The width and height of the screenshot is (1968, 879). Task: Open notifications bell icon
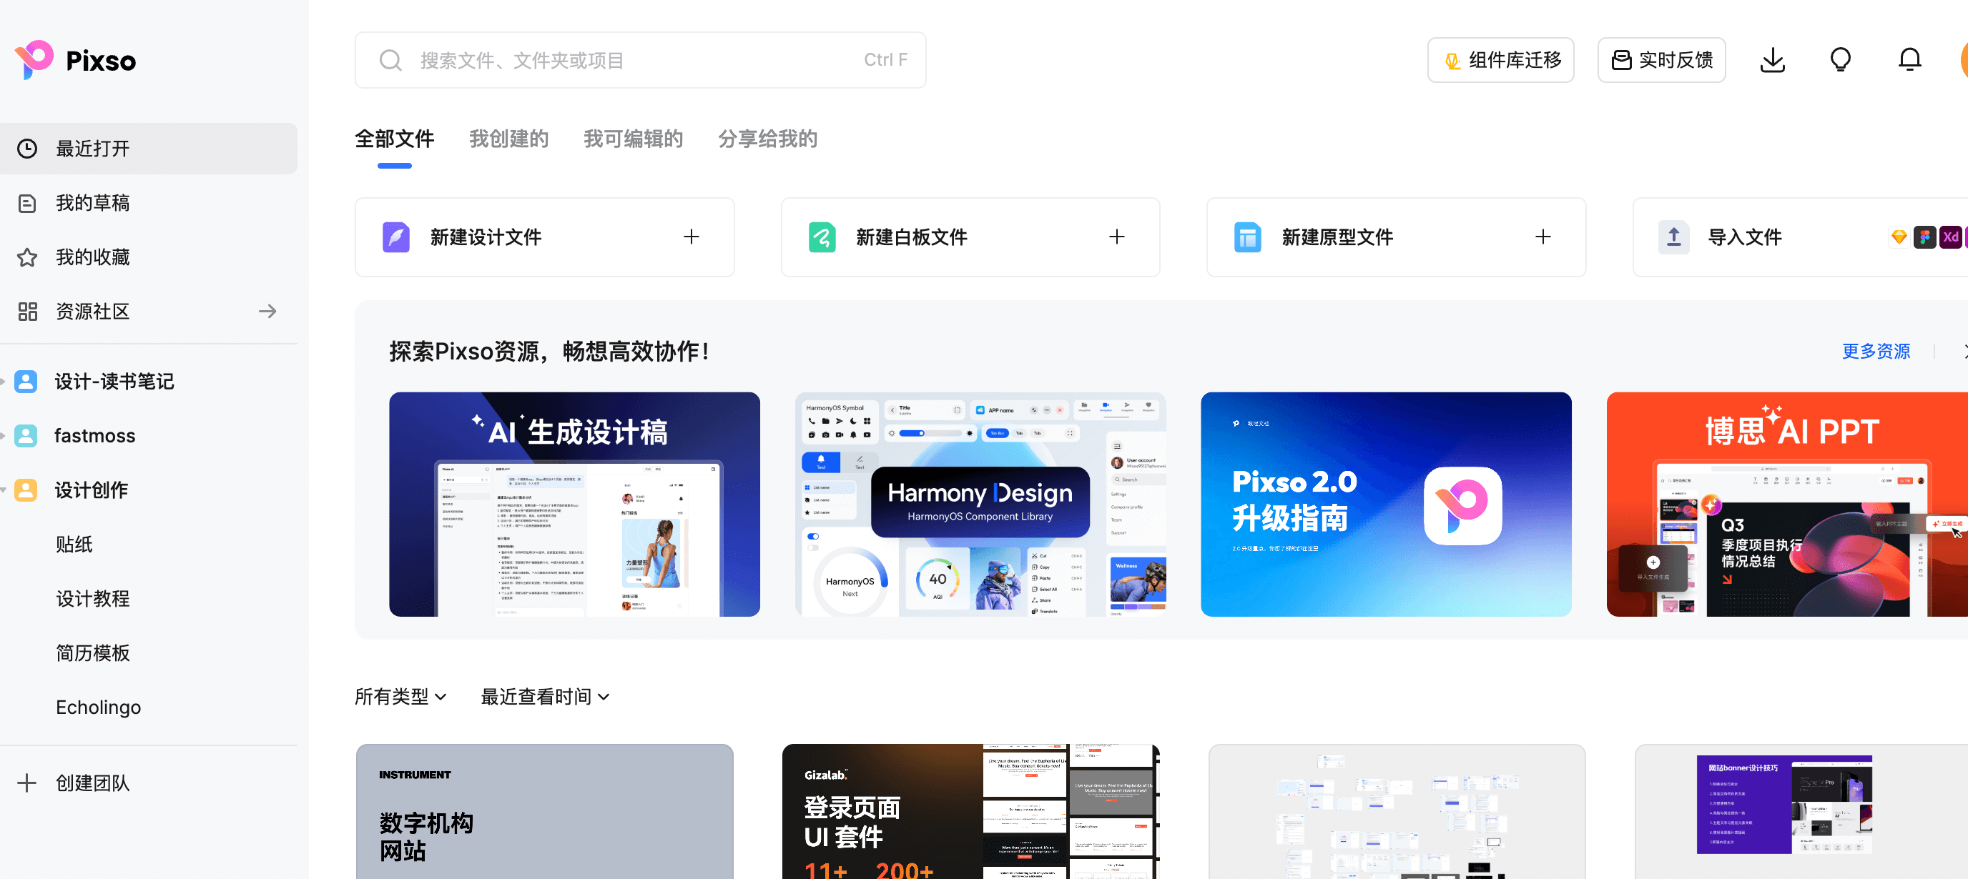[x=1909, y=59]
